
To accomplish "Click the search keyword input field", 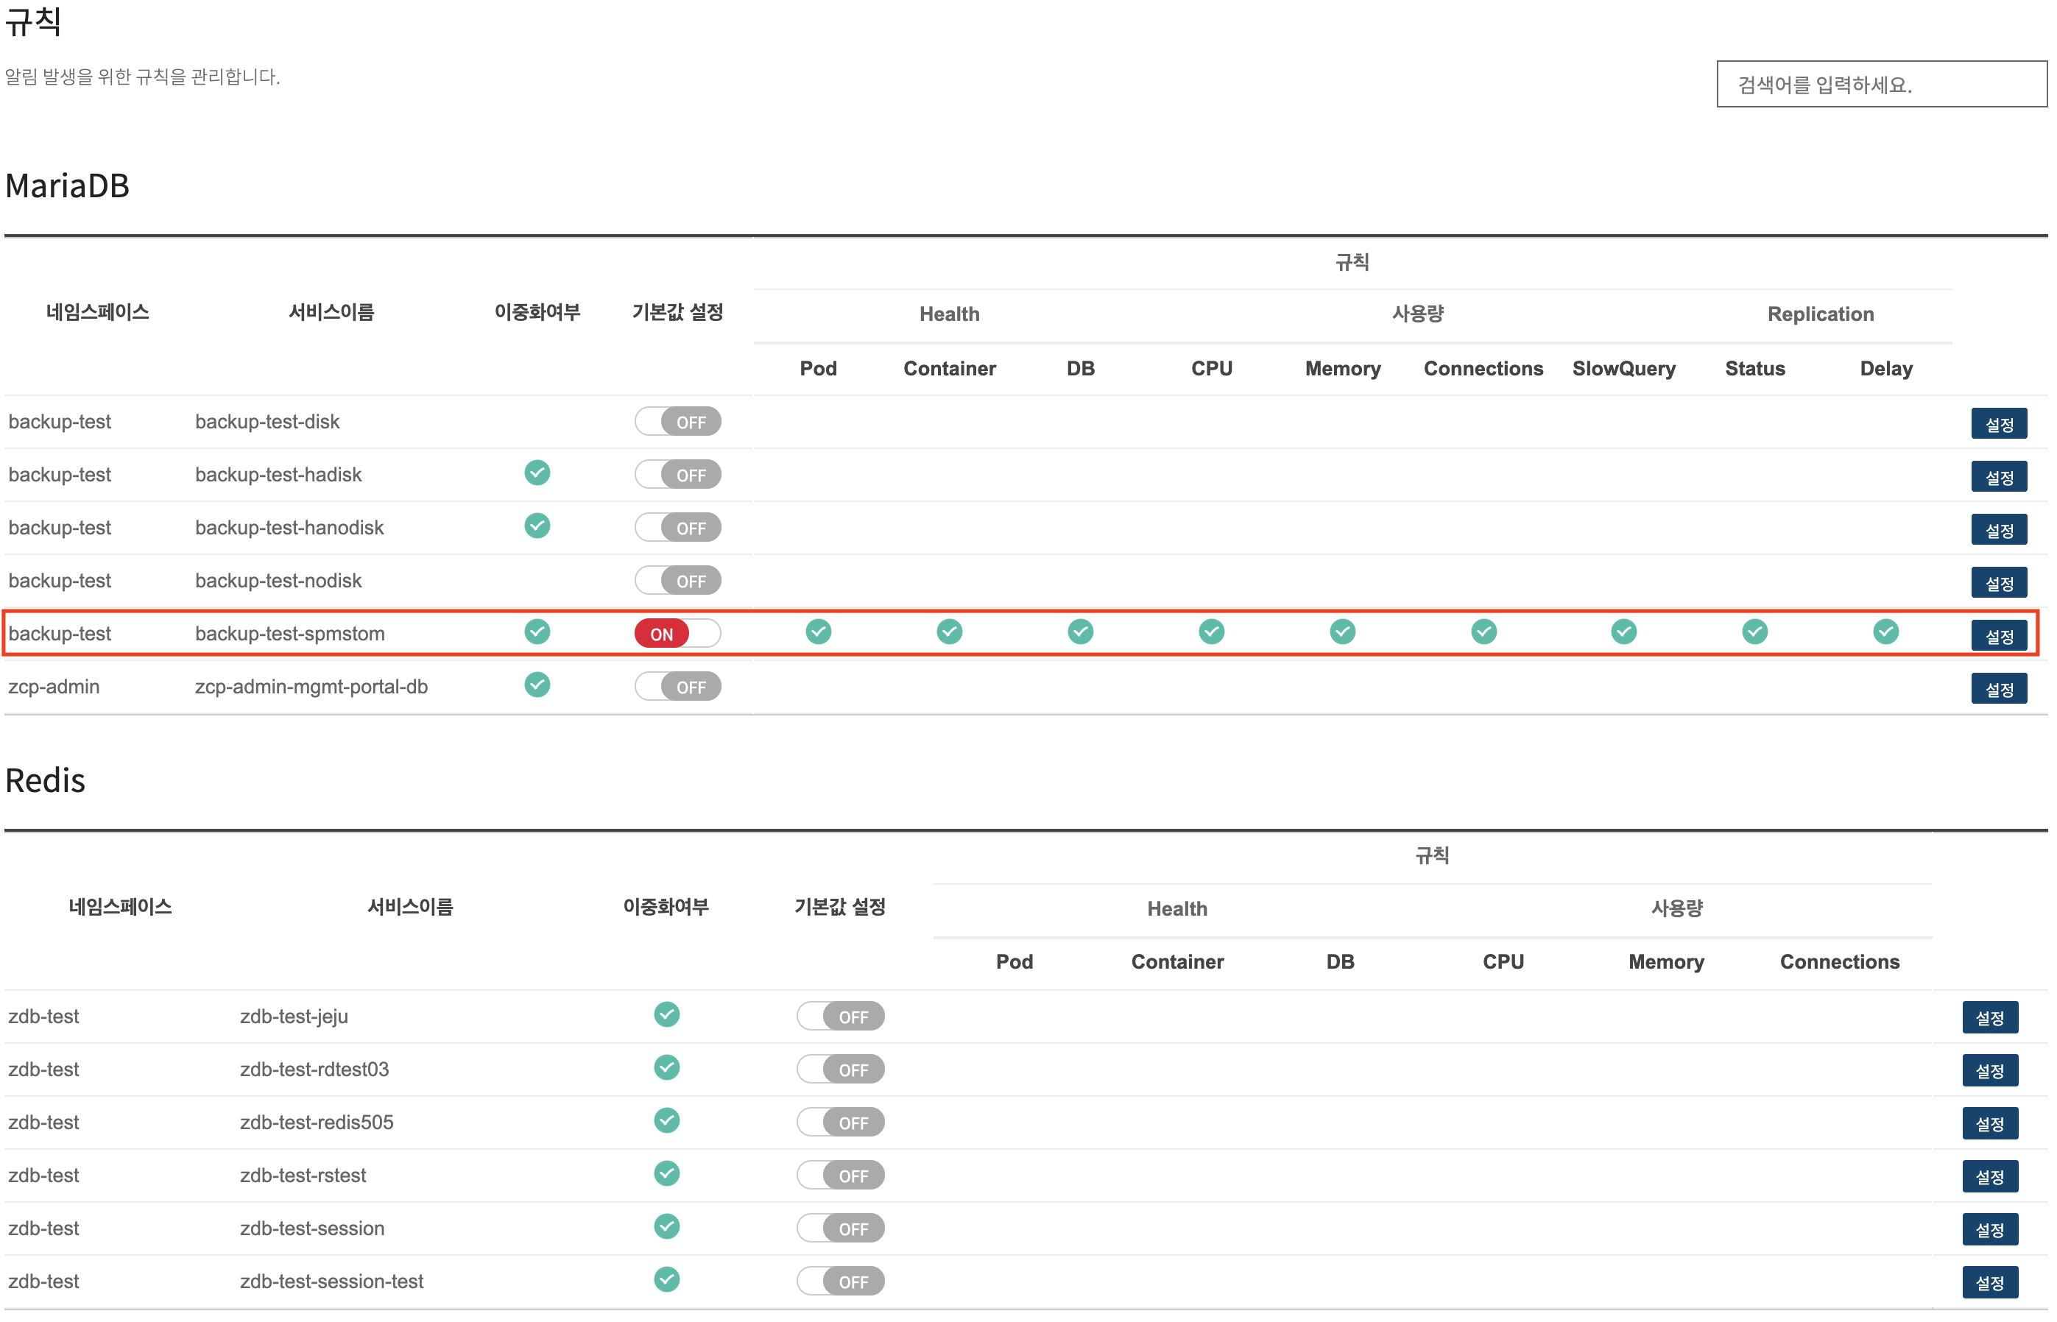I will coord(1880,84).
